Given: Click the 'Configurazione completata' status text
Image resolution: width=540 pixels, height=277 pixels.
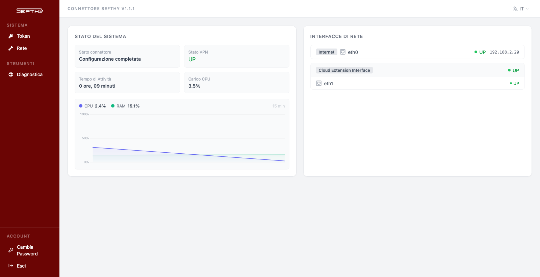Looking at the screenshot, I should [110, 59].
